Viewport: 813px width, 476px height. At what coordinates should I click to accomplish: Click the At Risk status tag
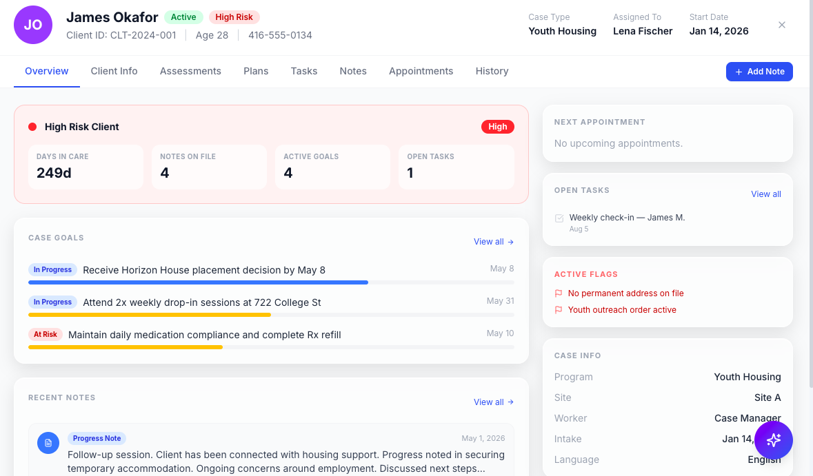pos(46,335)
